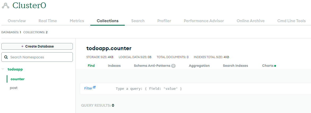Switch to the Indexes sub-tab

click(114, 65)
